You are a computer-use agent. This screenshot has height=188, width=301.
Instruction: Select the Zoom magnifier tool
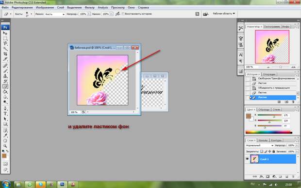point(5,146)
